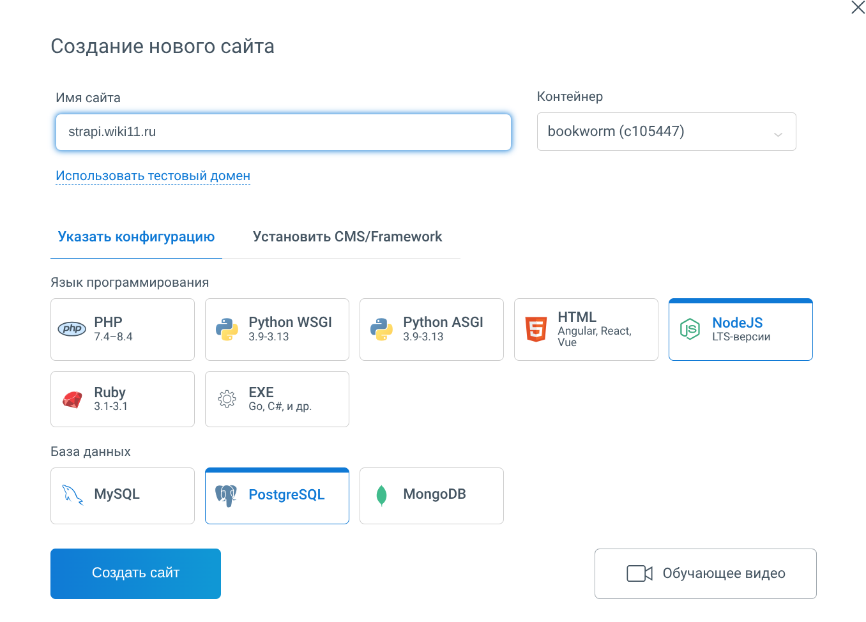866x622 pixels.
Task: Close the site creation dialog
Action: [x=858, y=8]
